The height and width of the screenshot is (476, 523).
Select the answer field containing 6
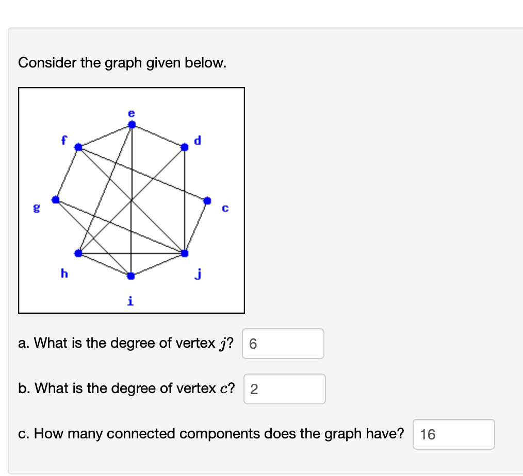[283, 344]
